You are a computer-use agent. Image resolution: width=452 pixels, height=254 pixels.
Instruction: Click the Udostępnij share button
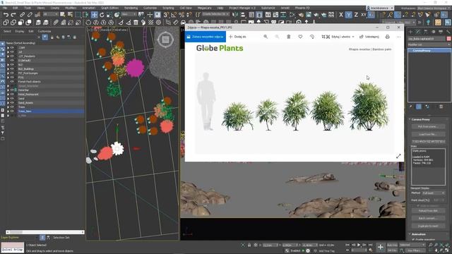(369, 37)
